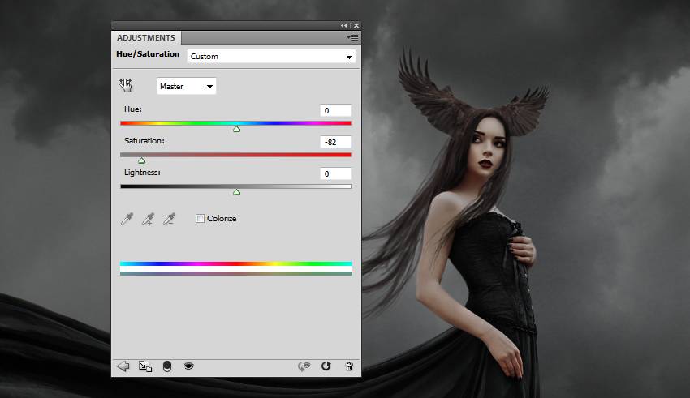Switch panel to expanded view icon

click(145, 366)
